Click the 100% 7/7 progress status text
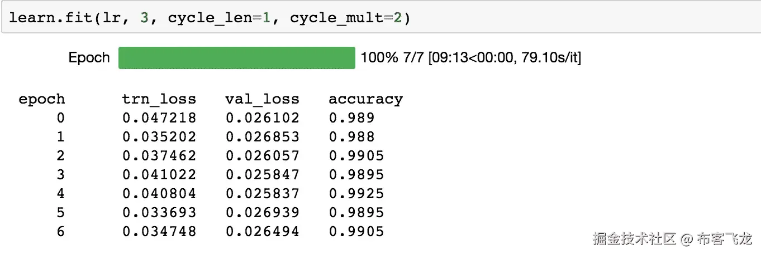The width and height of the screenshot is (761, 255). [471, 58]
